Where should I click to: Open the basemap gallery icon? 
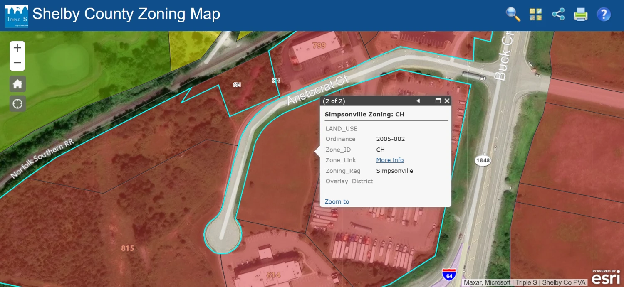[536, 15]
